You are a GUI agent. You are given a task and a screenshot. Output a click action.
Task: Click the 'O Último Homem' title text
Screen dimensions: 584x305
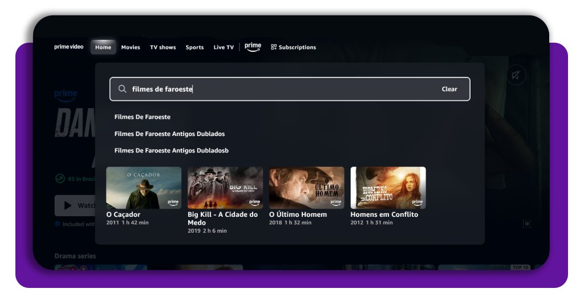click(x=298, y=215)
